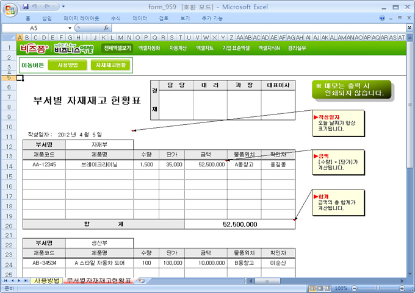Click the 엑셀자동화 banner link

click(x=149, y=48)
